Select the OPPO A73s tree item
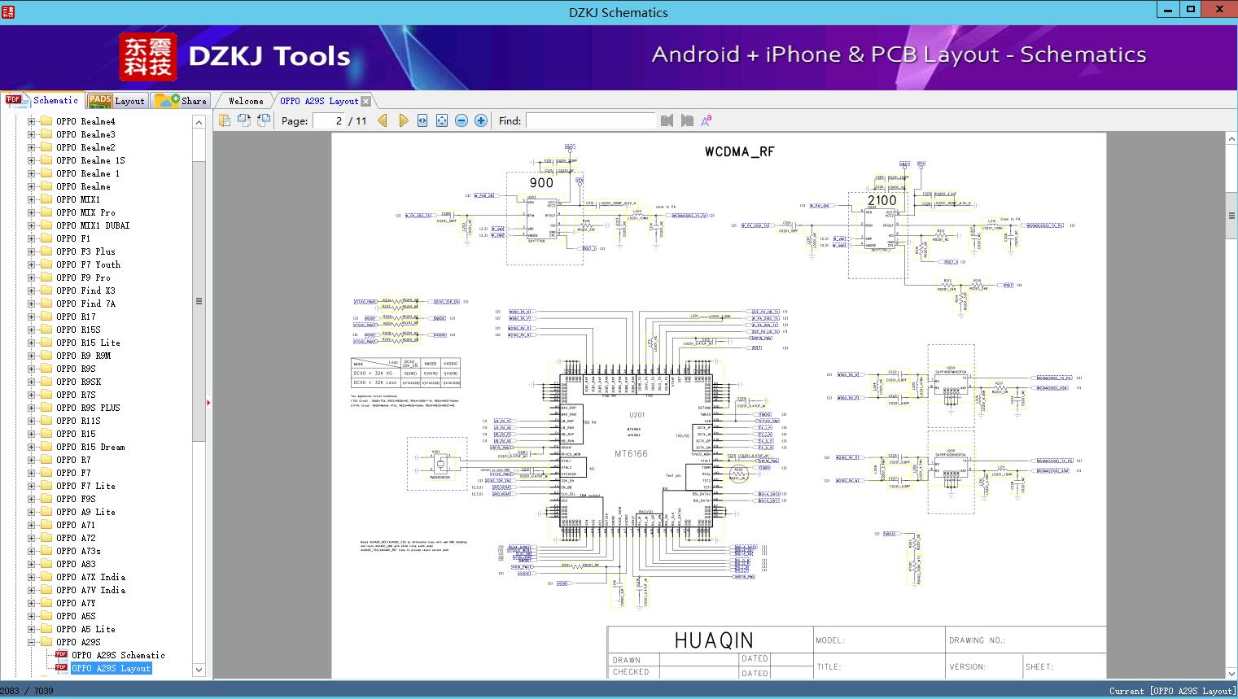1238x699 pixels. [x=78, y=551]
